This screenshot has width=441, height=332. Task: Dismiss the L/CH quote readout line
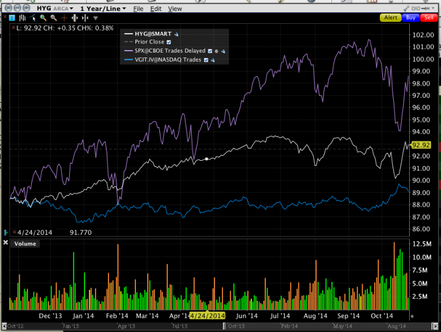pos(13,28)
